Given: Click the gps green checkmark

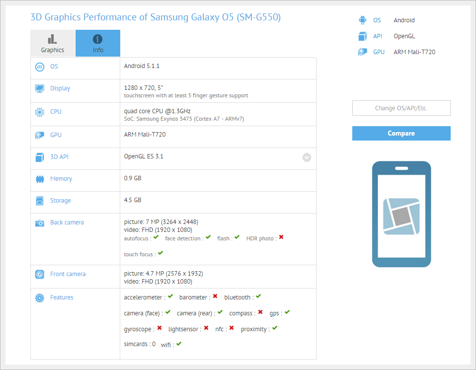Looking at the screenshot, I should (x=287, y=312).
